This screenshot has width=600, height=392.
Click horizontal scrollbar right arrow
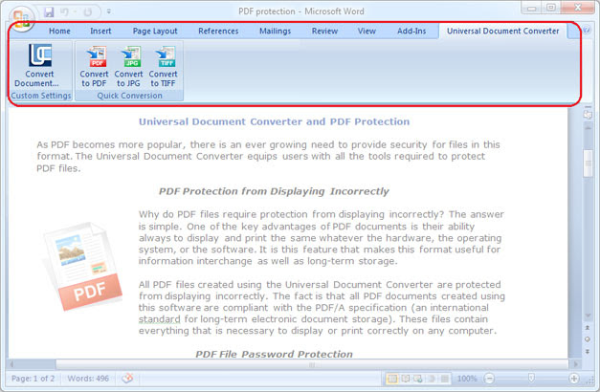[575, 364]
